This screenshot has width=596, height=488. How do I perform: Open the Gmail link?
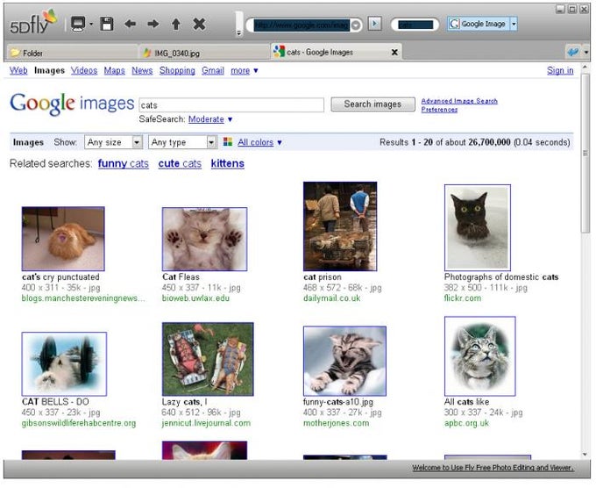[x=213, y=70]
